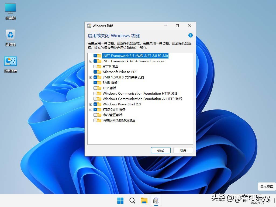276x207 pixels.
Task: Open the 控制面板 desktop shortcut
Action: 10,61
